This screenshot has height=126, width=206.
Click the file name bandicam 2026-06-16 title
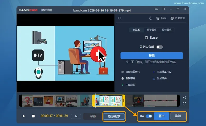pos(102,10)
